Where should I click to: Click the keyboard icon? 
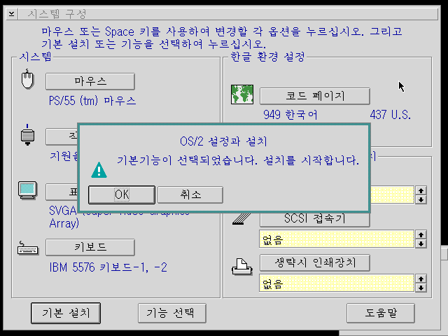point(27,248)
